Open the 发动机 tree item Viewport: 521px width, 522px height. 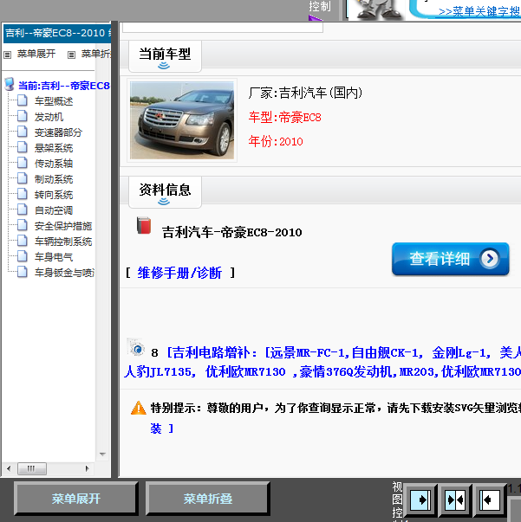tap(49, 117)
